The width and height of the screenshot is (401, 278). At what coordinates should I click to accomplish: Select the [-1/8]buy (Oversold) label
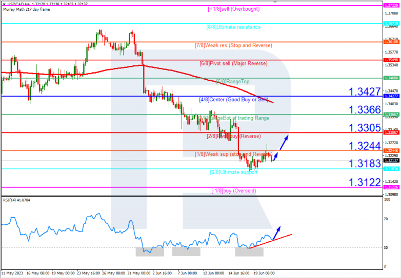(234, 191)
